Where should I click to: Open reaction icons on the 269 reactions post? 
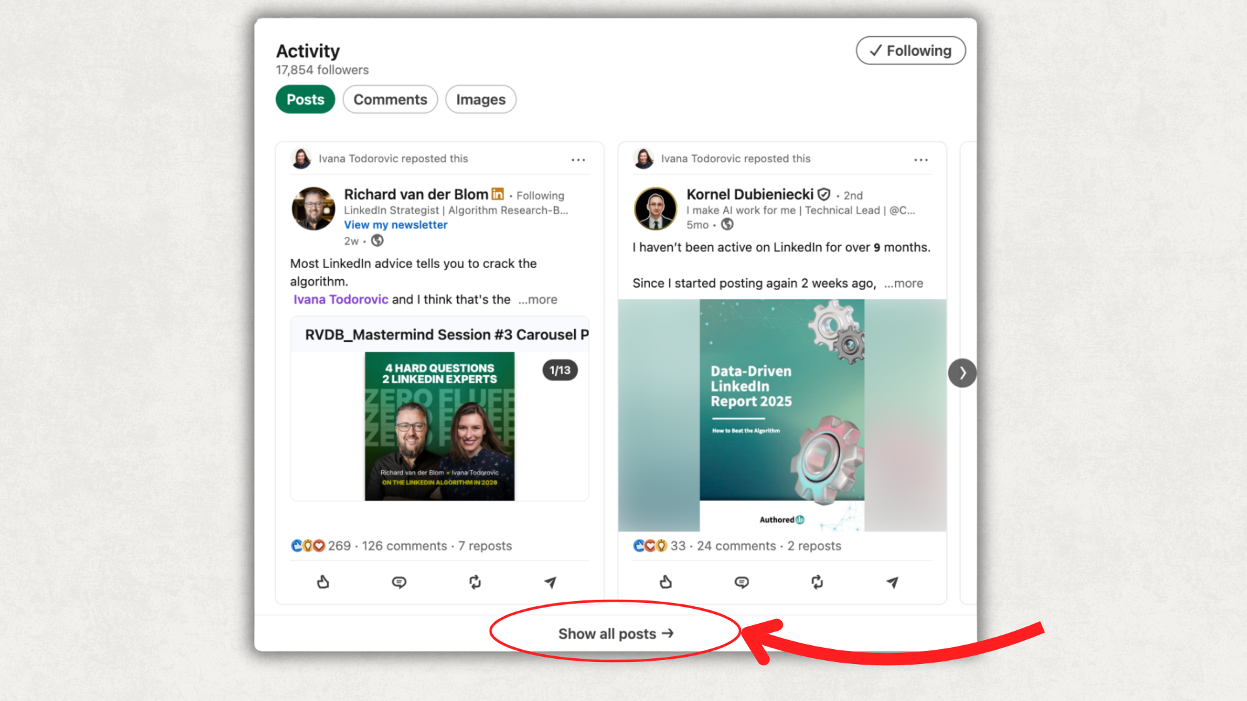pos(308,546)
